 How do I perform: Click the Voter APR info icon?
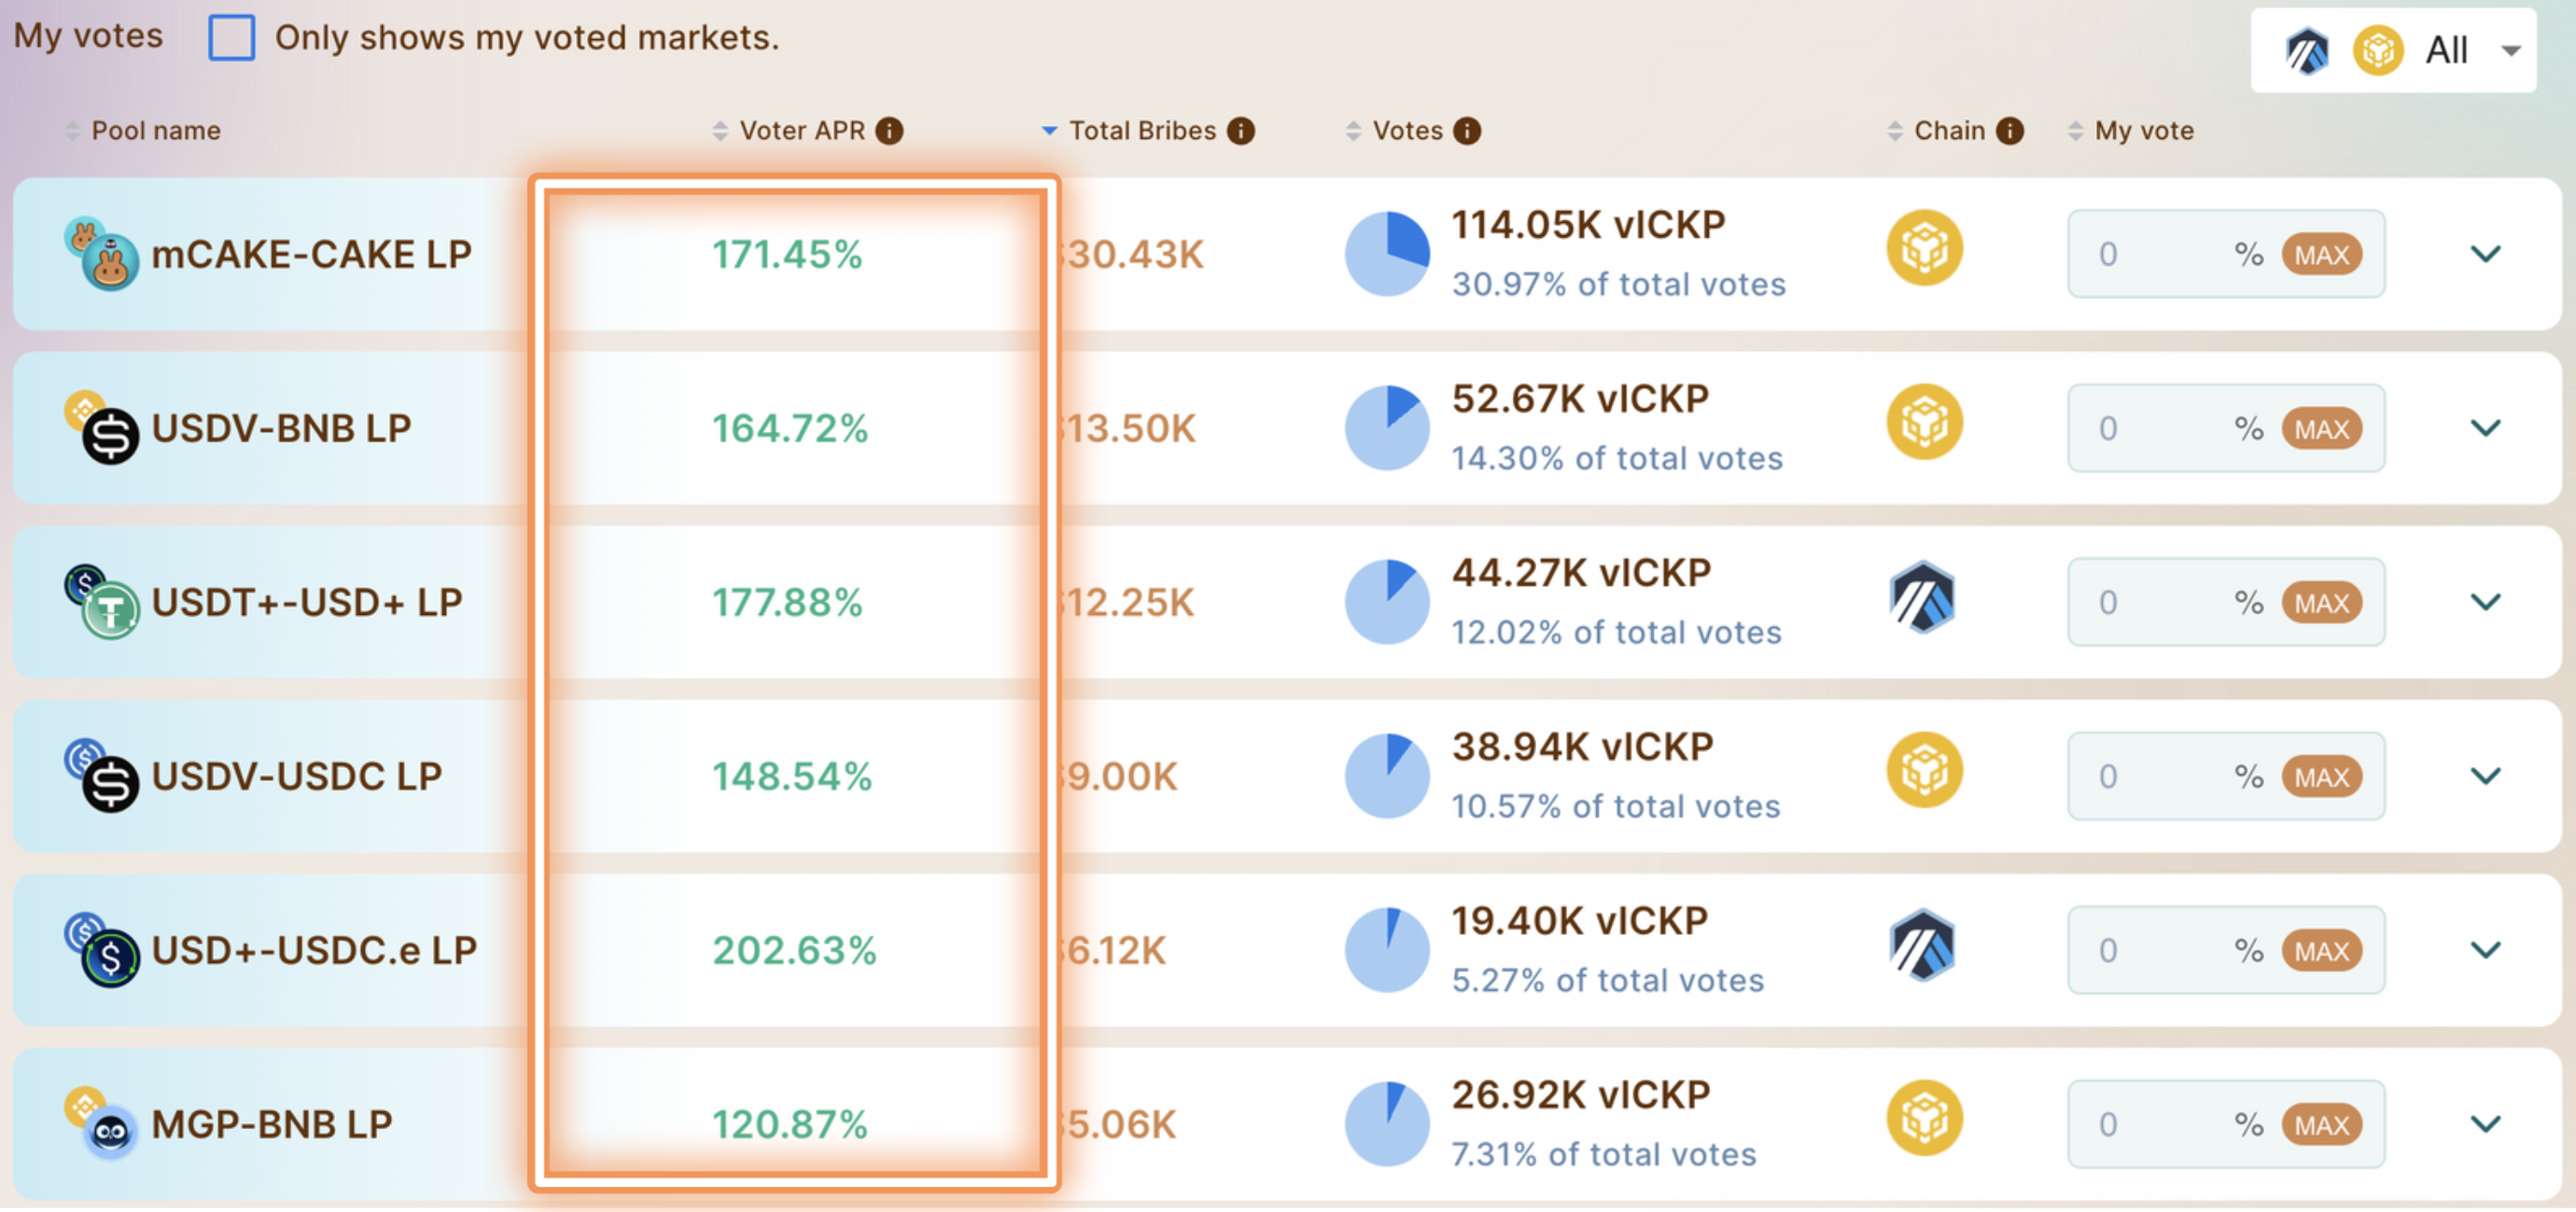point(889,131)
